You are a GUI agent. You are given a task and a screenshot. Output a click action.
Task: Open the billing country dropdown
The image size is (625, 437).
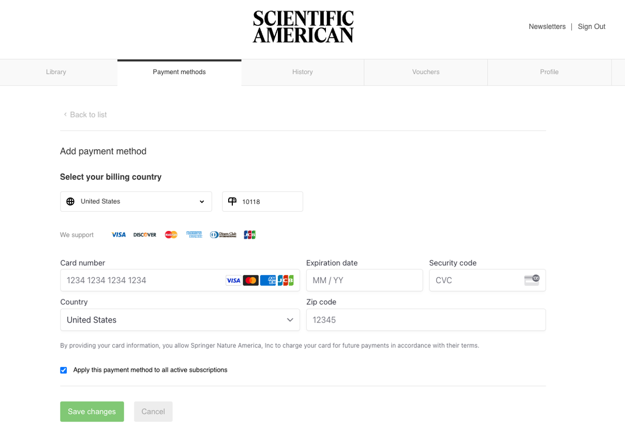(136, 201)
